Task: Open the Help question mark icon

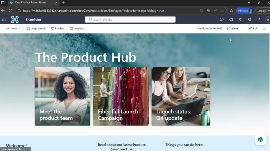Action: tap(259, 19)
